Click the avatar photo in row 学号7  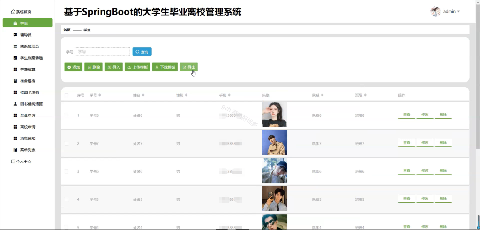tap(275, 143)
